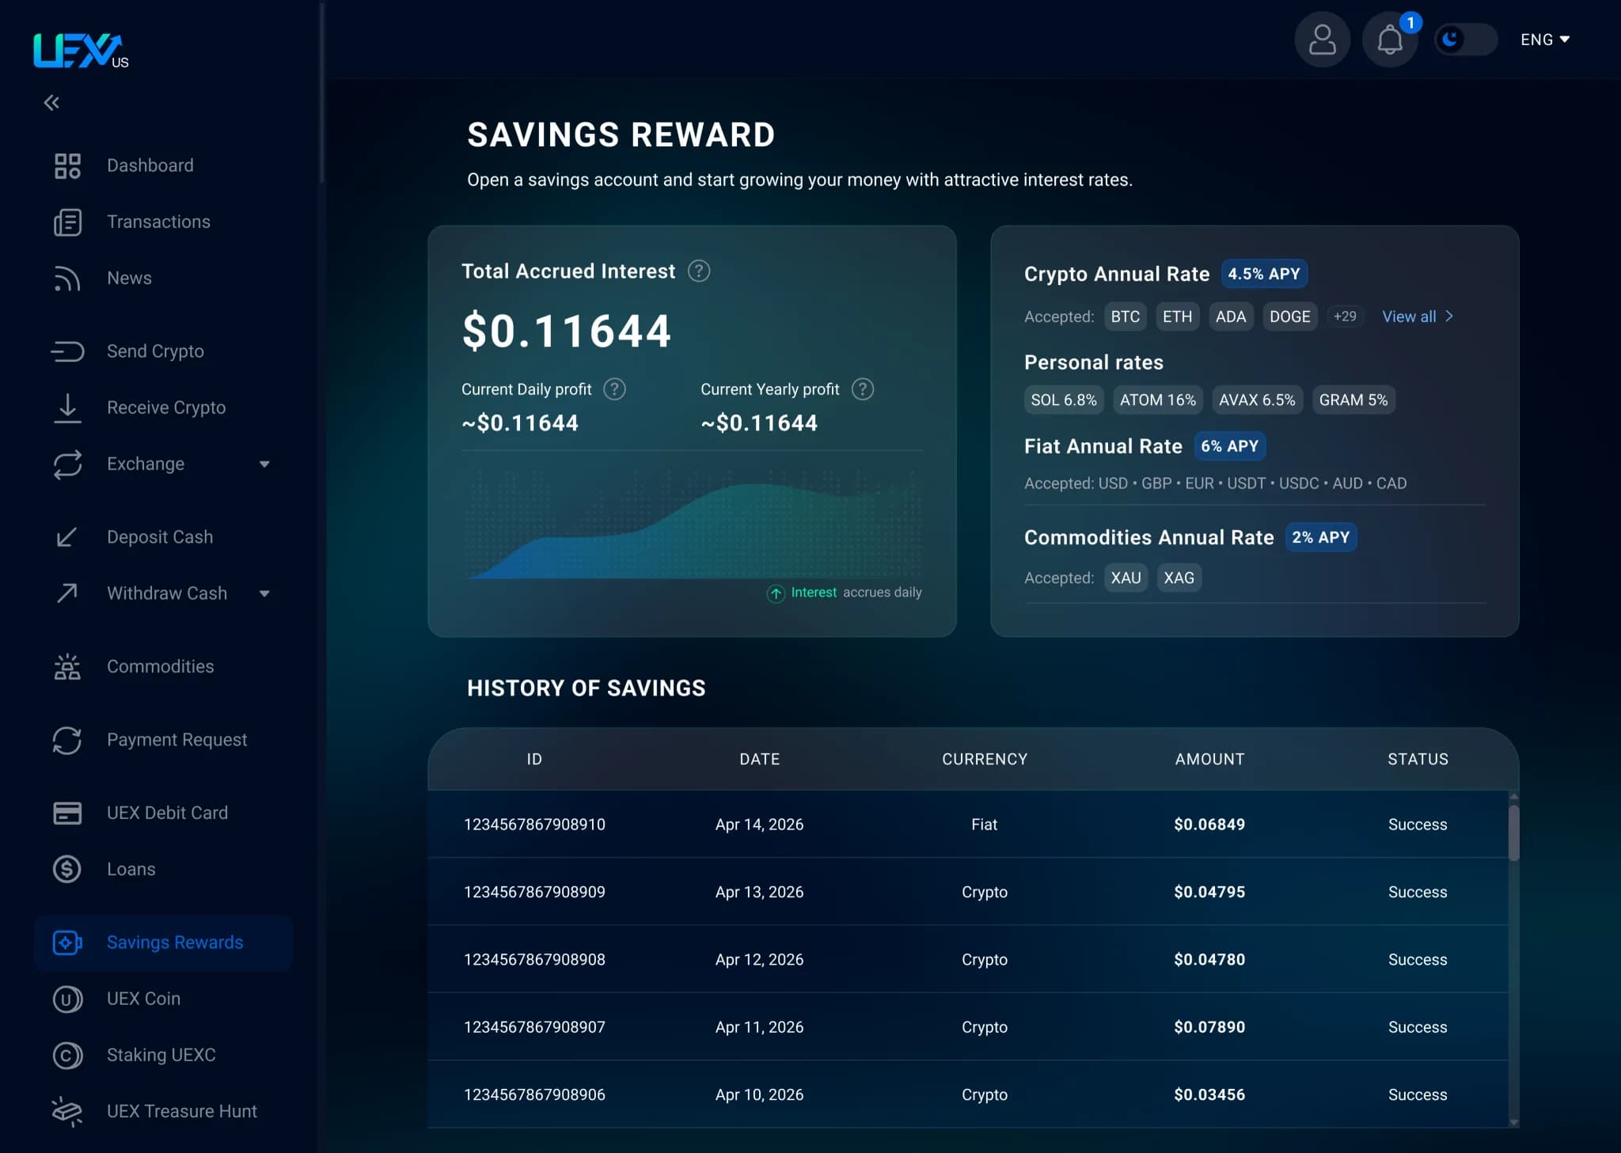The height and width of the screenshot is (1153, 1621).
Task: Click the STATUS column header
Action: pyautogui.click(x=1417, y=759)
